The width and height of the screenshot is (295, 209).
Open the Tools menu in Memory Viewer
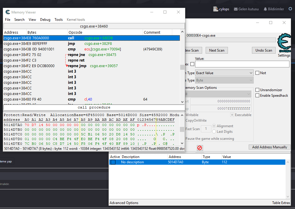coord(59,20)
